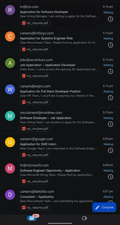
Task: Click the Waiting status on careers@deloitte.com email
Action: click(108, 197)
